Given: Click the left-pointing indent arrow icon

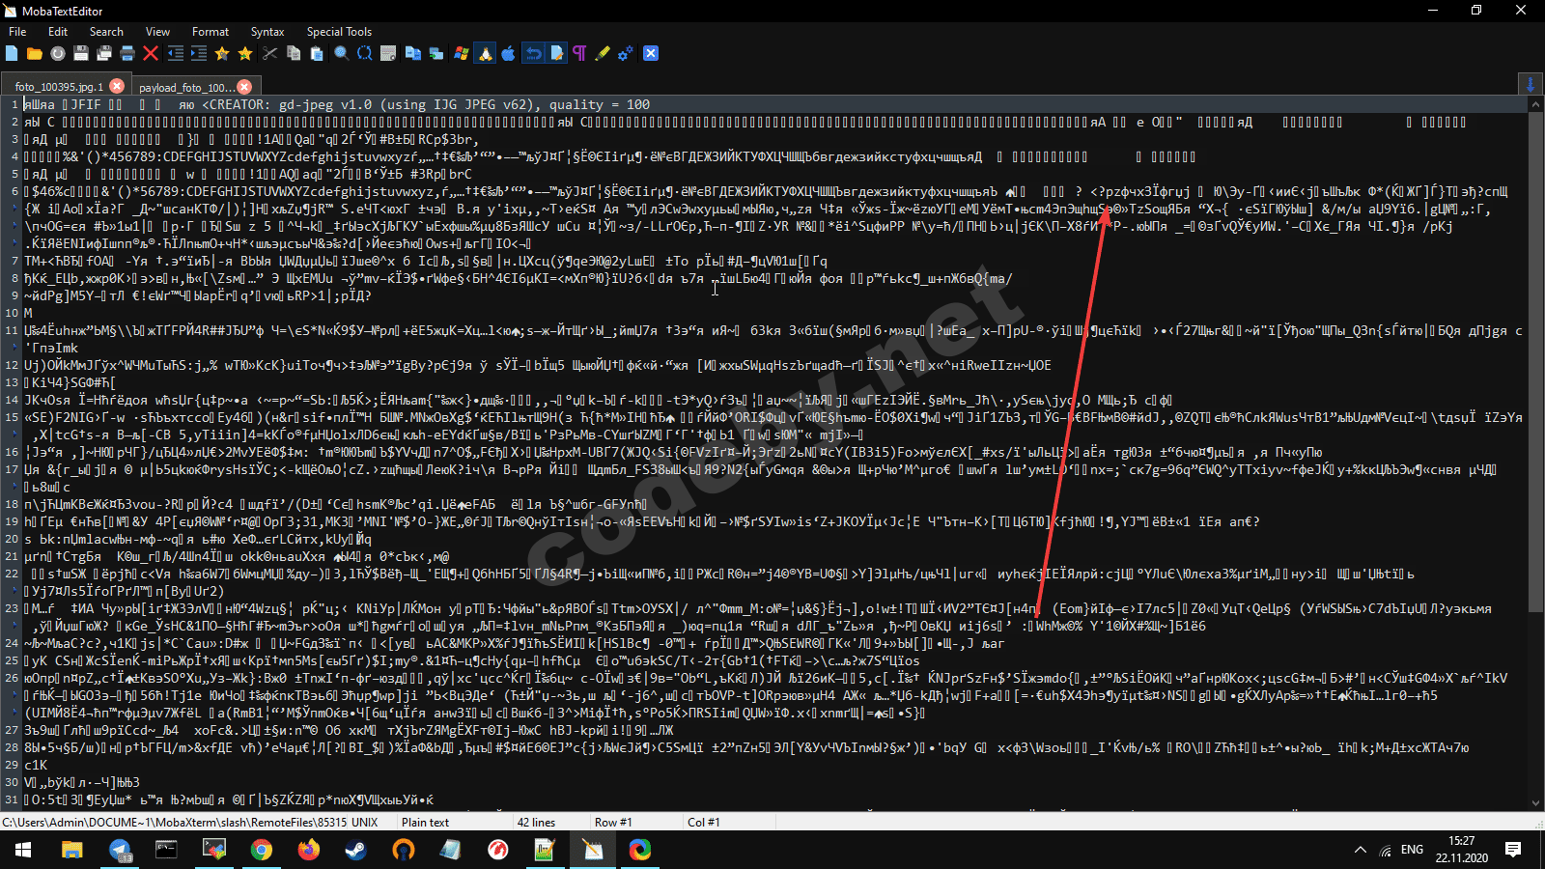Looking at the screenshot, I should [x=175, y=54].
